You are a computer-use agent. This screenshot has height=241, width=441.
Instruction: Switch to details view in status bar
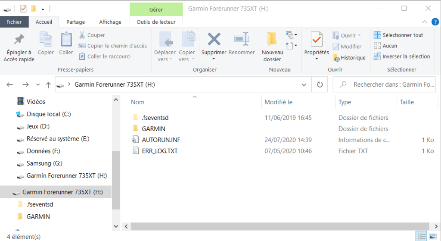point(421,236)
